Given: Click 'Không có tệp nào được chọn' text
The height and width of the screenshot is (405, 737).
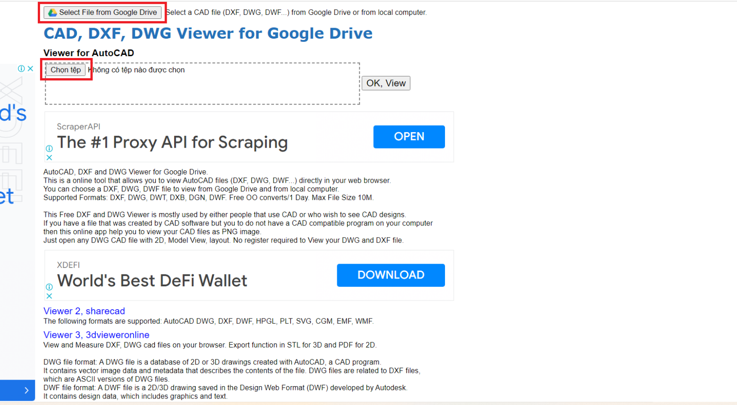Looking at the screenshot, I should [136, 70].
